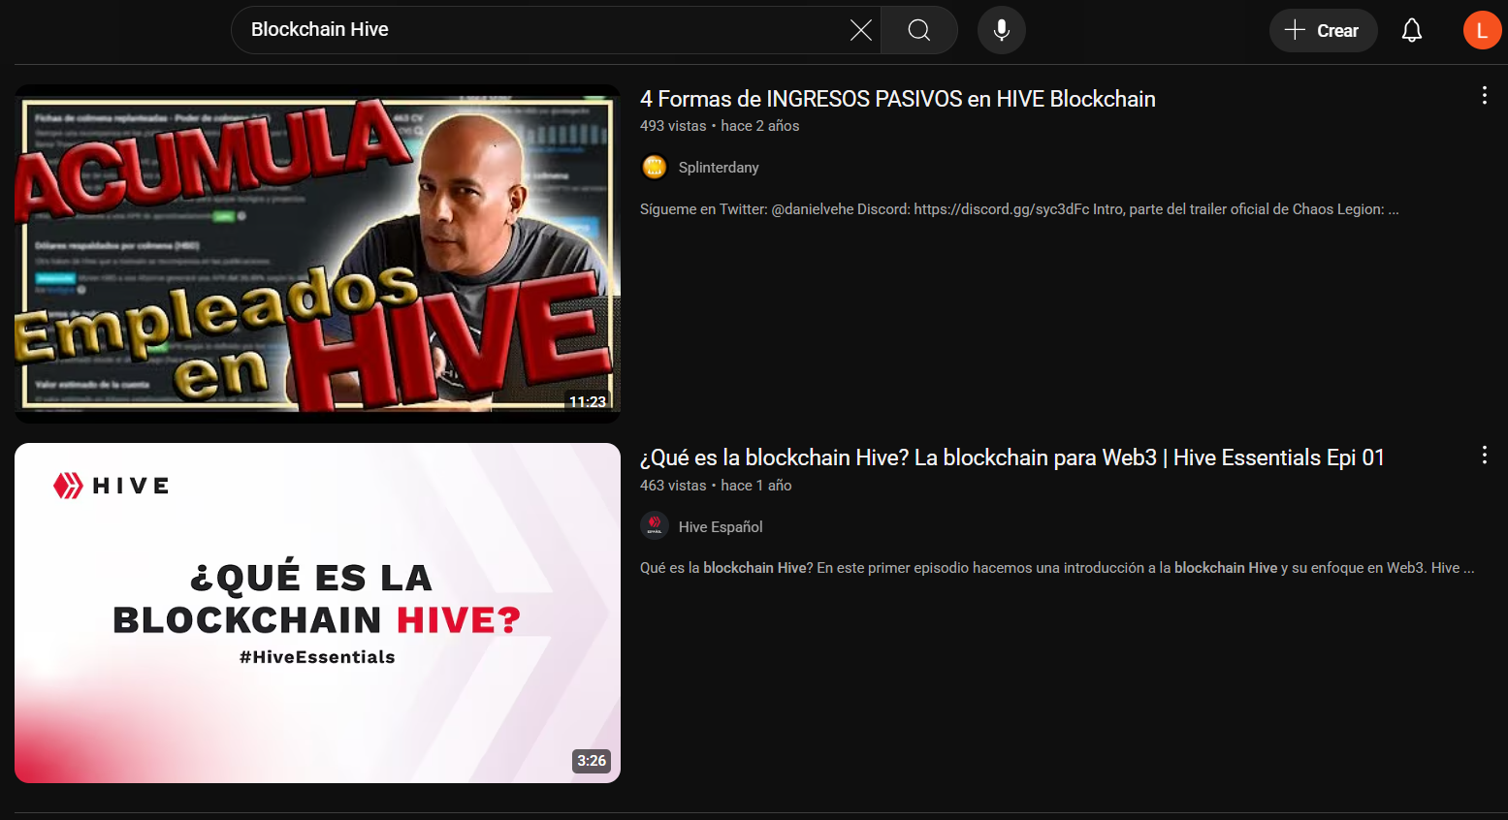Play the ¿Qué es la Blockchain Hive? thumbnail video
The image size is (1508, 820).
(x=317, y=613)
